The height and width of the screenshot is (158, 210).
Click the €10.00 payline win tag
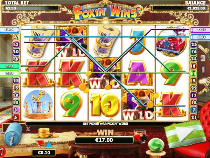click(10, 29)
